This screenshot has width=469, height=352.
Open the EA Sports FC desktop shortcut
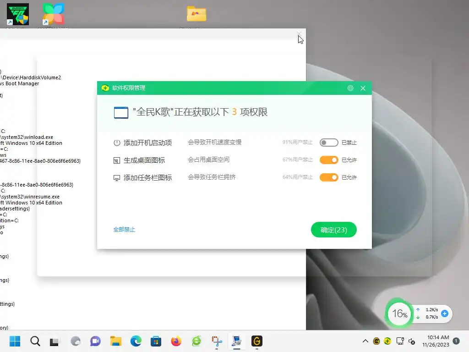18,14
